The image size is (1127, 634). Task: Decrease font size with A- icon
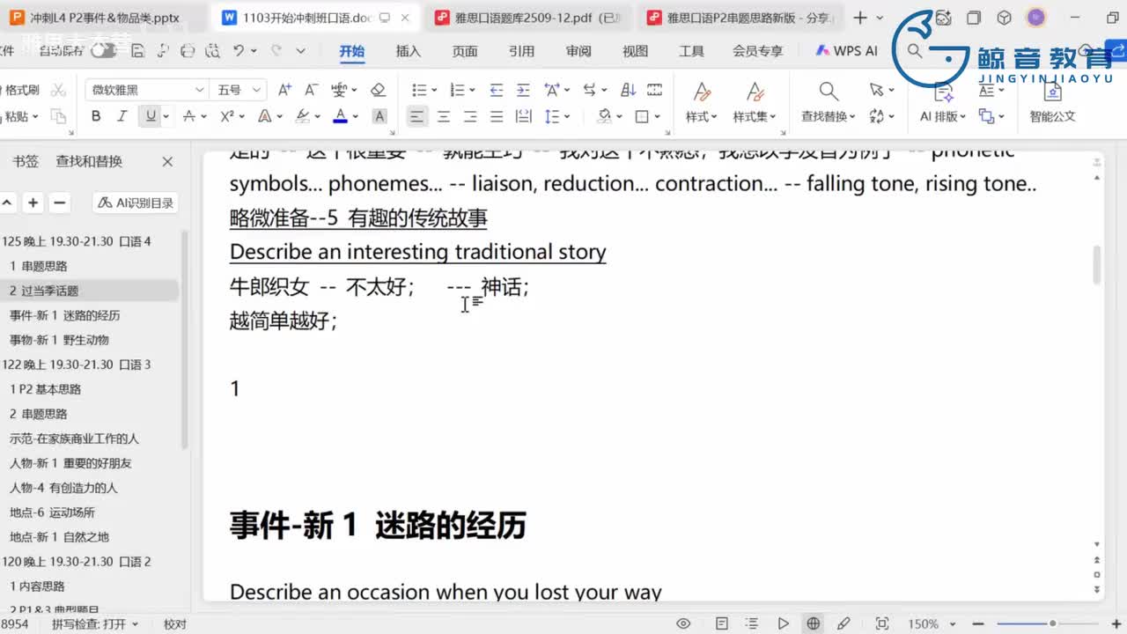pos(310,90)
